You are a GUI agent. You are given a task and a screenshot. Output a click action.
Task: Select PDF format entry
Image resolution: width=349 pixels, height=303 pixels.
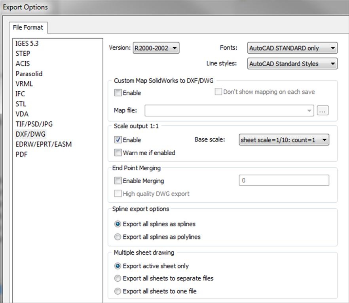point(22,154)
